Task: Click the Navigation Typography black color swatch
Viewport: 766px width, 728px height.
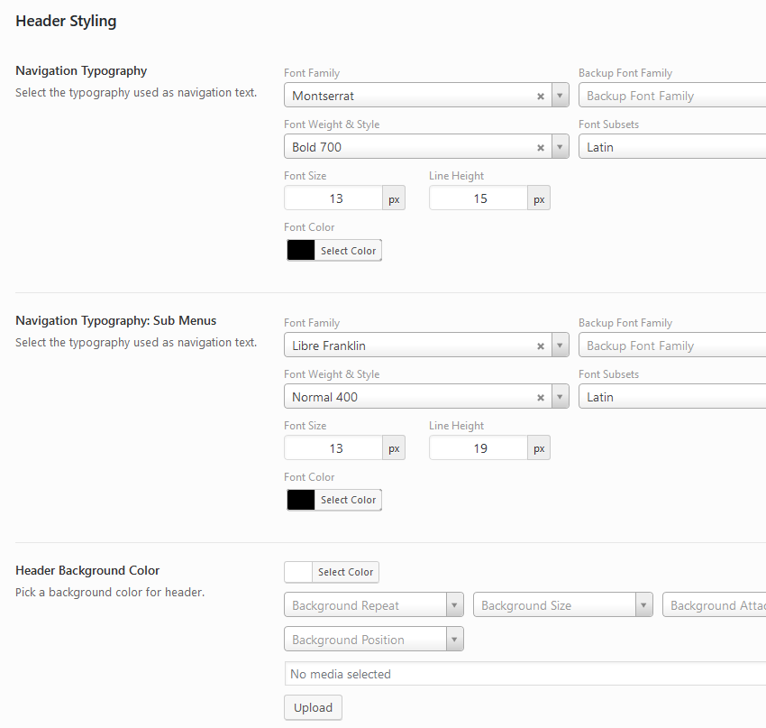Action: pyautogui.click(x=301, y=251)
